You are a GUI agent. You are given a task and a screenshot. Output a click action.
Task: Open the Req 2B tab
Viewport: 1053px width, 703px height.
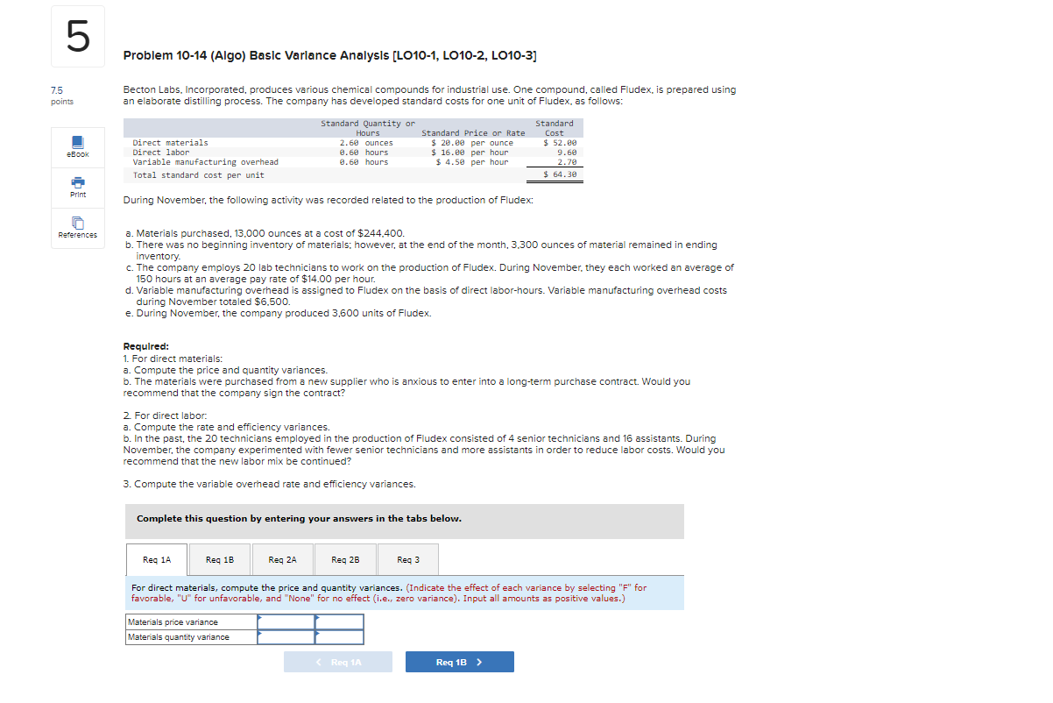345,559
